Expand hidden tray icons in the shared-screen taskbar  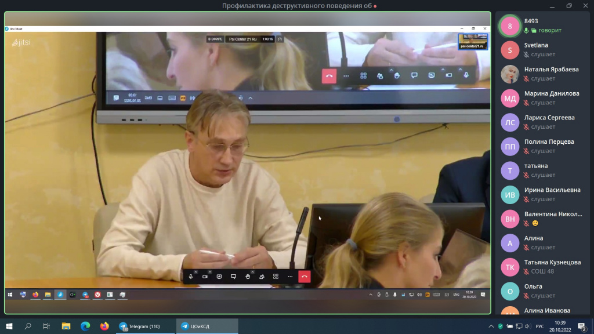coord(371,295)
